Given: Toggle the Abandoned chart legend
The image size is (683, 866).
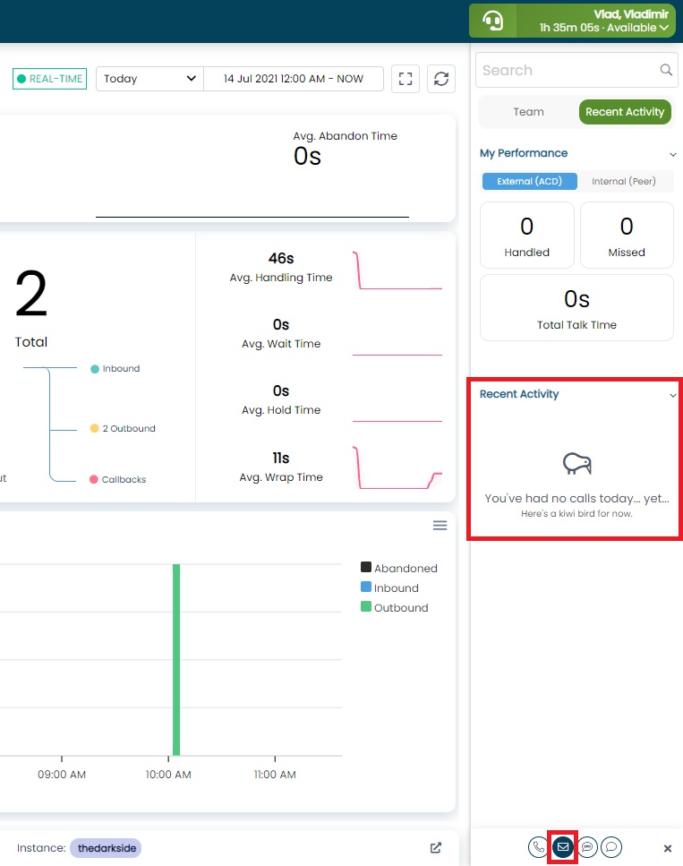Looking at the screenshot, I should [398, 568].
